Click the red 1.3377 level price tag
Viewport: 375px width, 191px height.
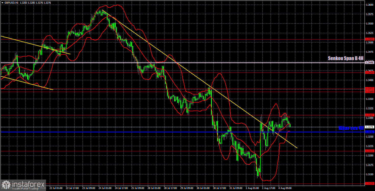coord(369,88)
